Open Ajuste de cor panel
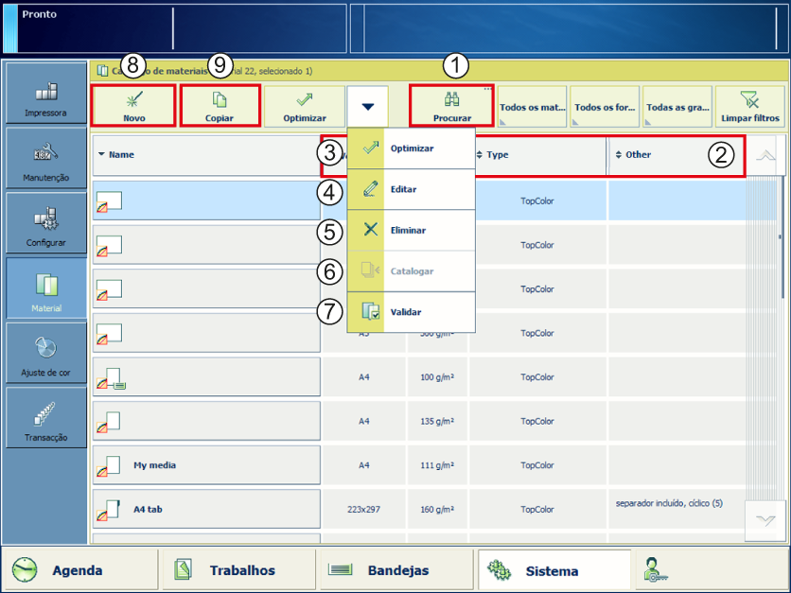 [45, 353]
